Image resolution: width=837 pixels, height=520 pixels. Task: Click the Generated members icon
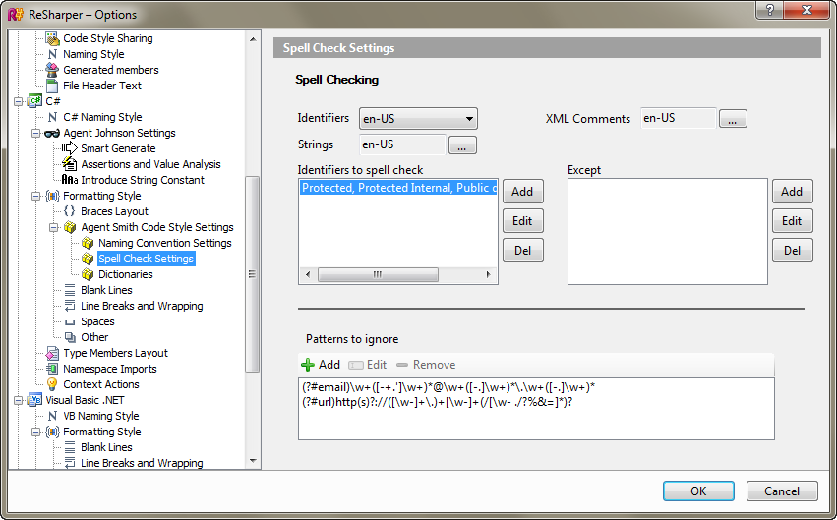(52, 70)
